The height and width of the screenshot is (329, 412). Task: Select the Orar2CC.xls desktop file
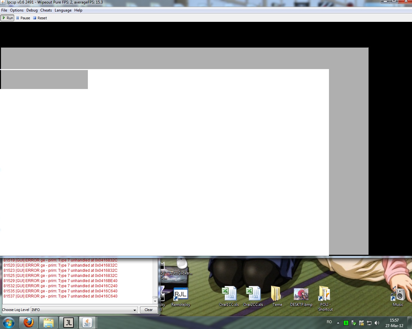[253, 297]
